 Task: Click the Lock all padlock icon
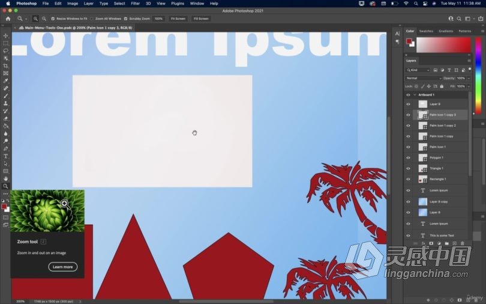coord(442,87)
